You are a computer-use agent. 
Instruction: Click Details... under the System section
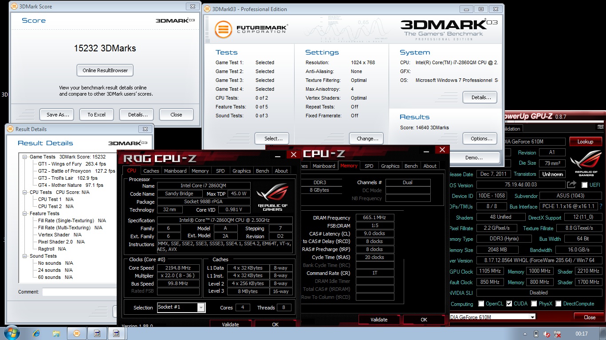[480, 97]
